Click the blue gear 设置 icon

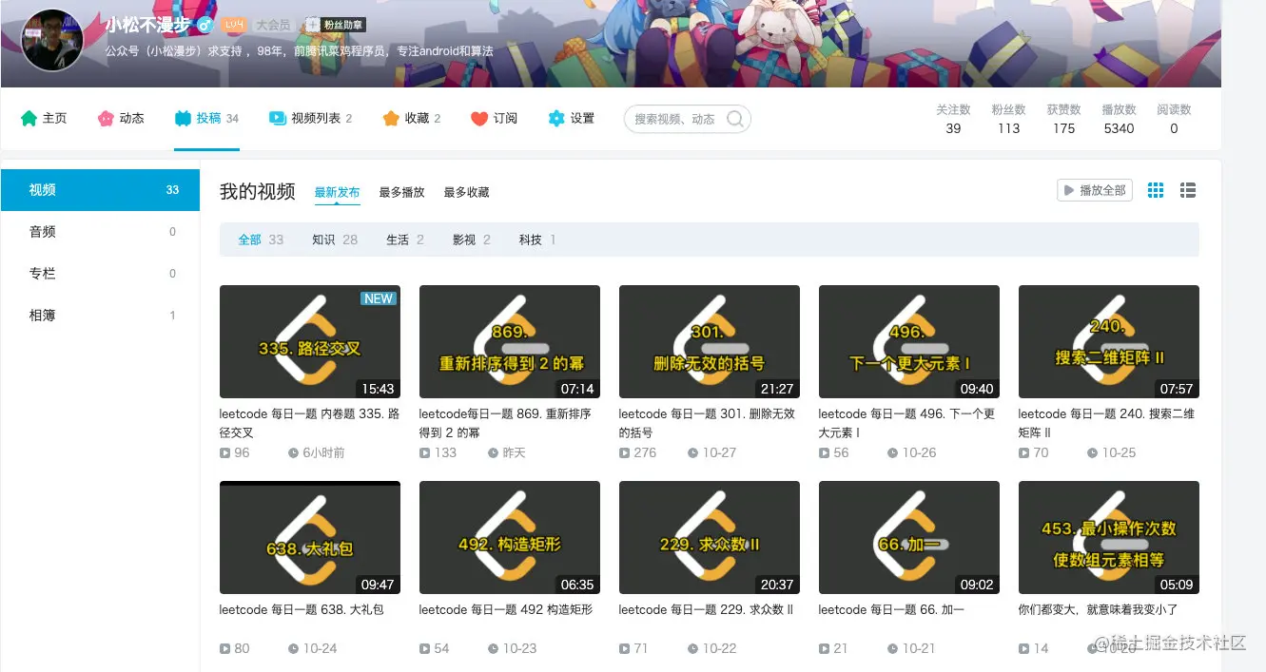[x=556, y=119]
